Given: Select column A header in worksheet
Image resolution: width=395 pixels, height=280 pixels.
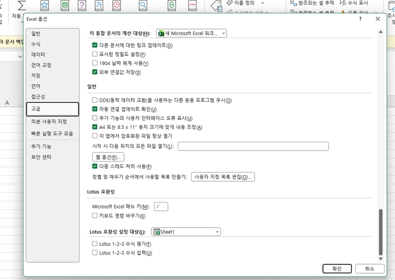Looking at the screenshot, I should tap(7, 103).
